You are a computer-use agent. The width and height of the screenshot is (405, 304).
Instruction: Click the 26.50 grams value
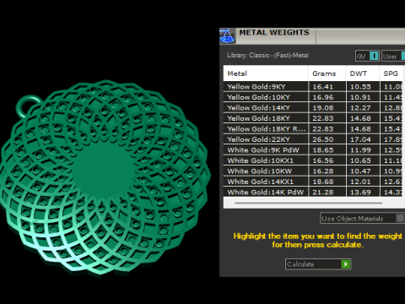click(323, 139)
